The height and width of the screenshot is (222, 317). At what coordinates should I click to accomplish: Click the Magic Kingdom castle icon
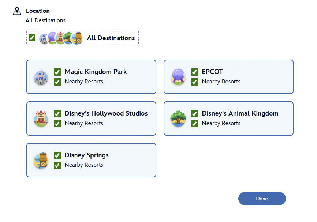click(41, 77)
